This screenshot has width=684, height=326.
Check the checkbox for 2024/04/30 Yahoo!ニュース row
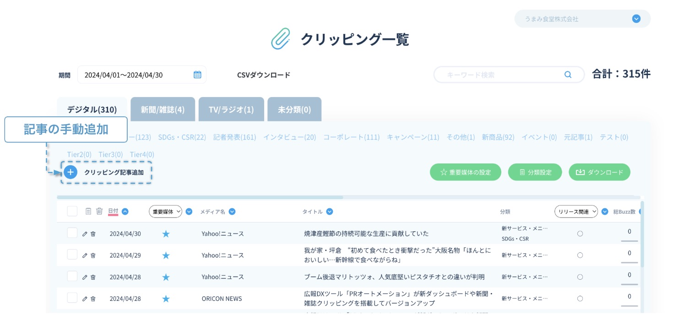pyautogui.click(x=72, y=233)
